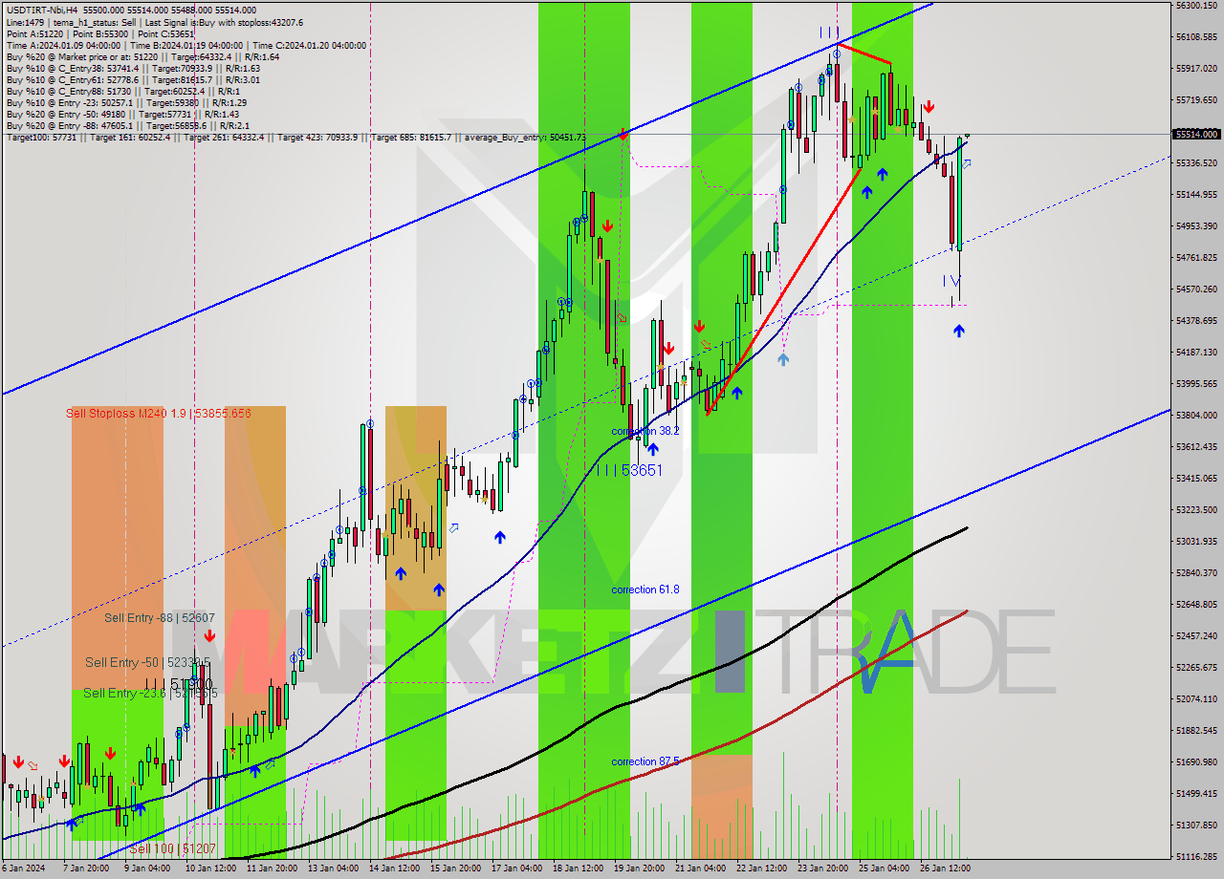Click the current price tag 55514.000 on the axis
The height and width of the screenshot is (879, 1224).
tap(1196, 135)
